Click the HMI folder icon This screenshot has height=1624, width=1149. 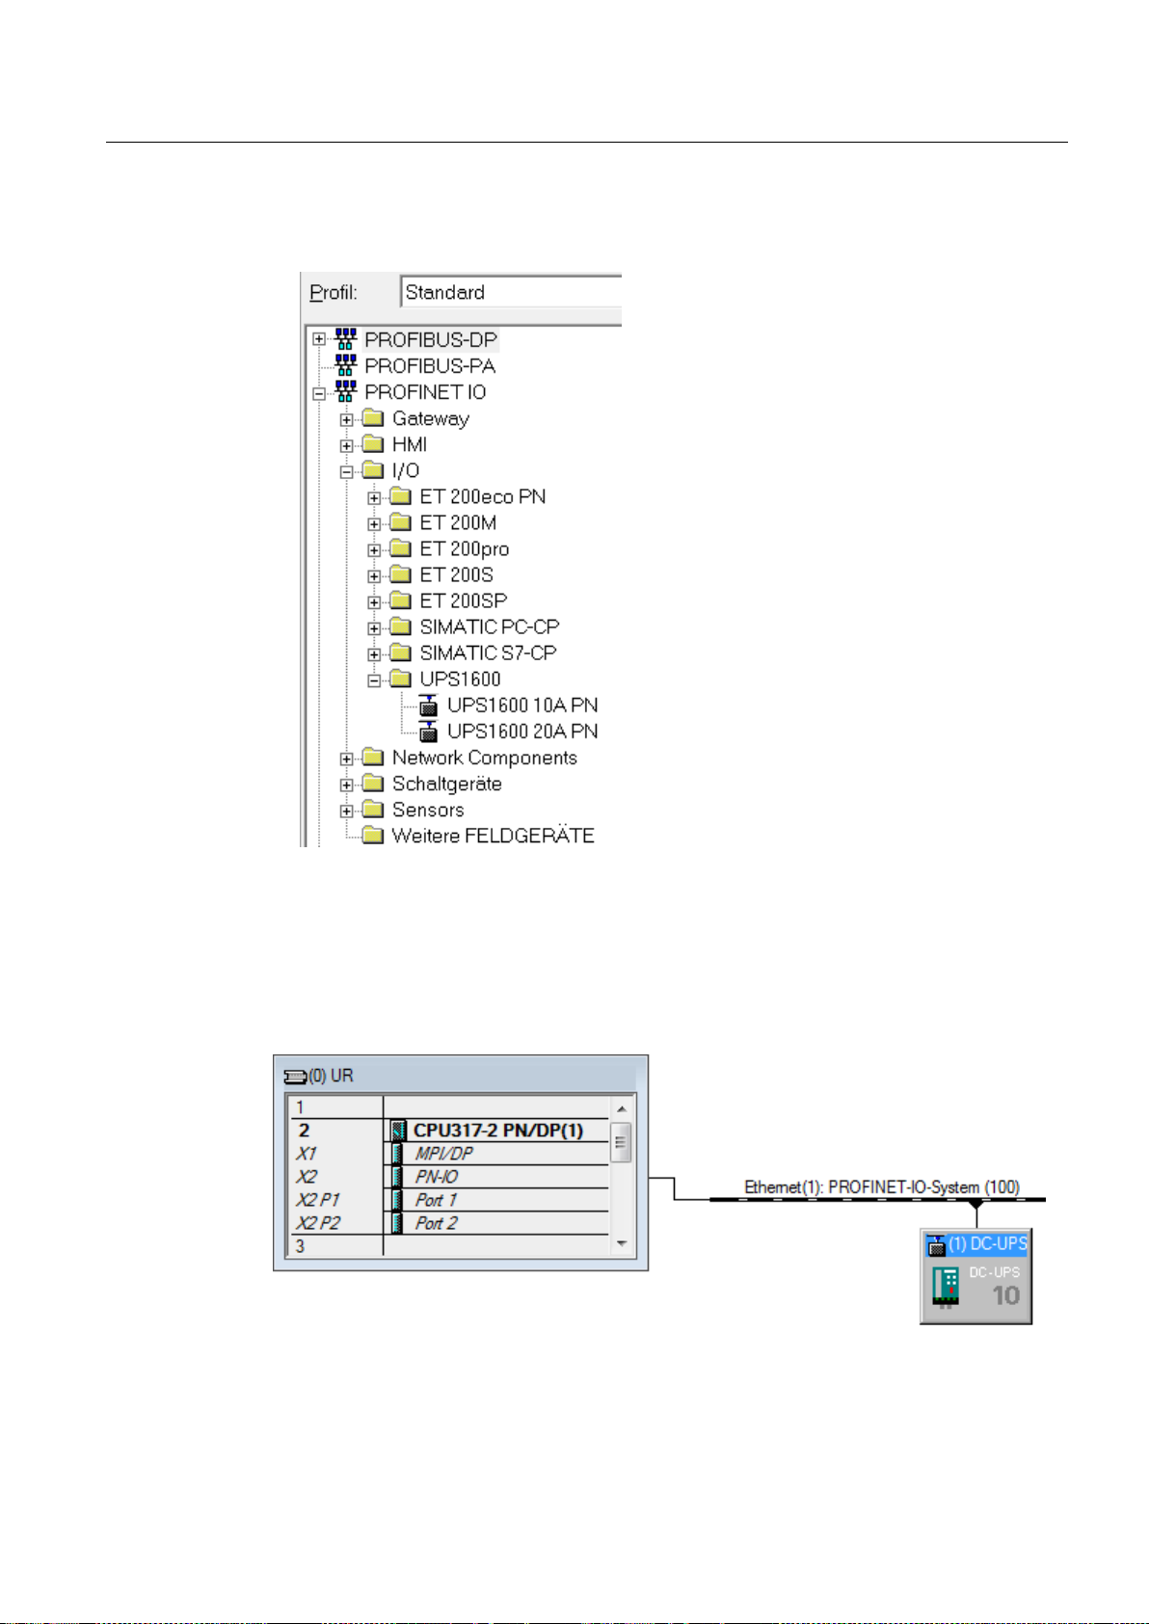tap(373, 444)
